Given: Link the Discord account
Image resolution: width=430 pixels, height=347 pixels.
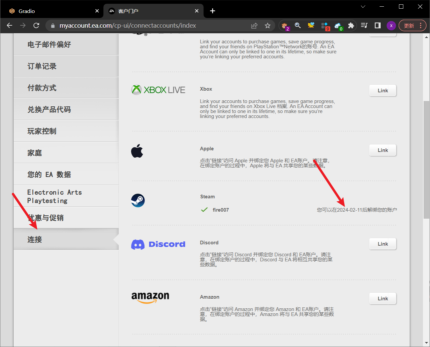Looking at the screenshot, I should pos(383,244).
